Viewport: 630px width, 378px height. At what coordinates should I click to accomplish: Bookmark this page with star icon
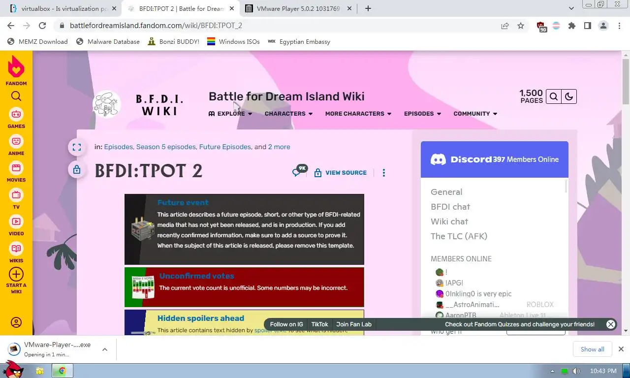click(521, 26)
